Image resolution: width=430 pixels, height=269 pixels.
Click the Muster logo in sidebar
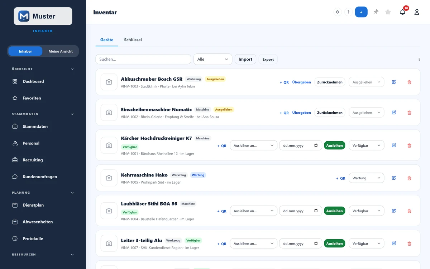[43, 16]
